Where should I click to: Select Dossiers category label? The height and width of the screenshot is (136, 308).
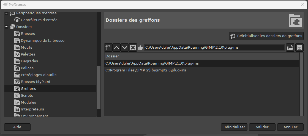pos(24,27)
